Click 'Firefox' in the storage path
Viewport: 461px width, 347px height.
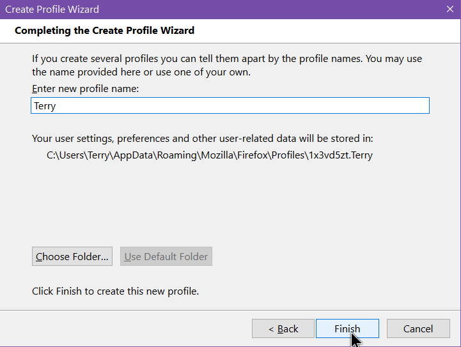(253, 155)
